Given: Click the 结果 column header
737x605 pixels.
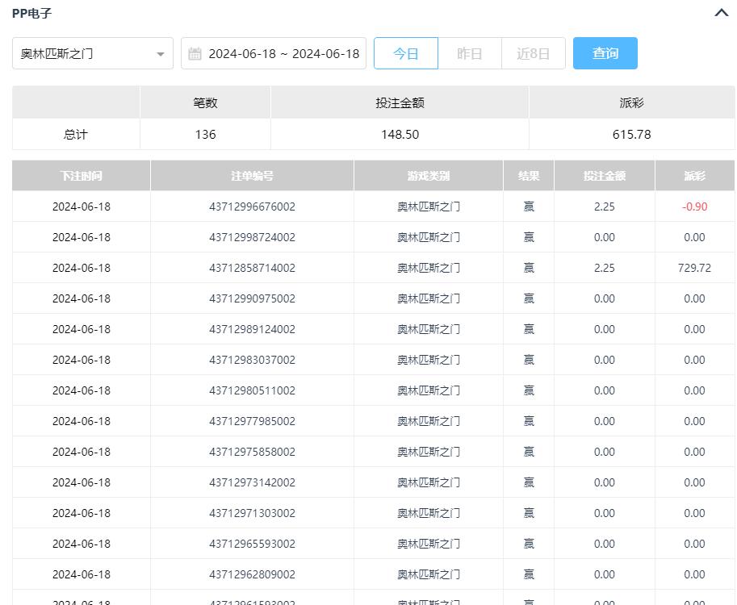Looking at the screenshot, I should click(529, 176).
